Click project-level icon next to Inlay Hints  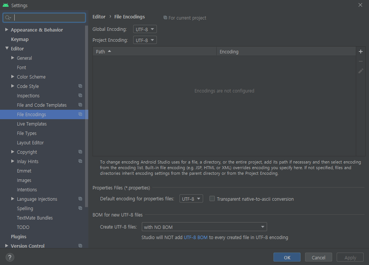coord(80,161)
